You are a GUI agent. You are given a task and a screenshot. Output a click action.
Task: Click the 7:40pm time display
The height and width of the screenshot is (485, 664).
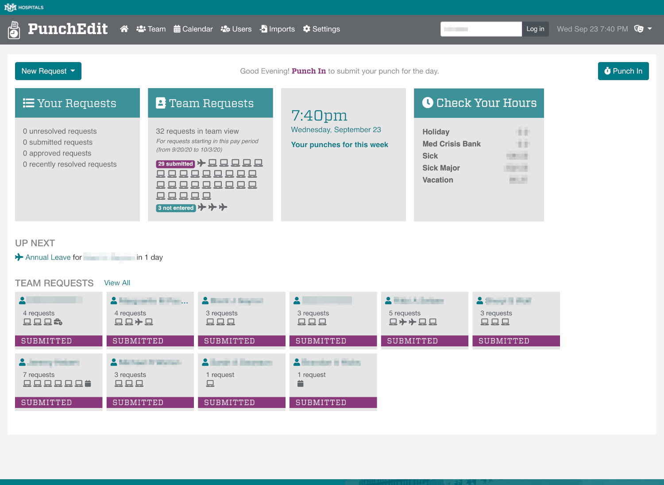(x=319, y=116)
